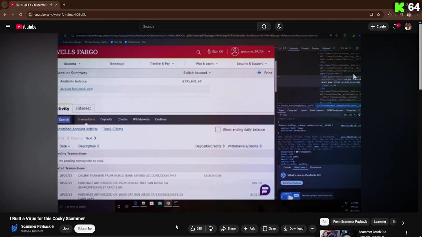This screenshot has height=237, width=422.
Task: Open Chrome media controls icon
Action: 401,14
